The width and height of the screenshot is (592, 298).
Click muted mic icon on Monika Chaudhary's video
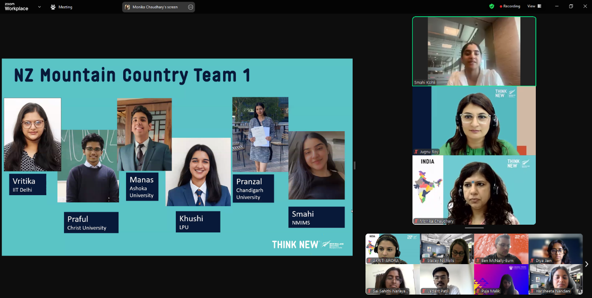[x=416, y=221]
